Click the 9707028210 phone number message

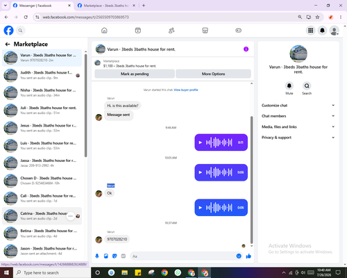[x=117, y=239]
